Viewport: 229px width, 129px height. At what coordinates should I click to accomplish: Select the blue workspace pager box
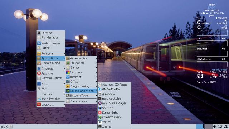click(199, 126)
